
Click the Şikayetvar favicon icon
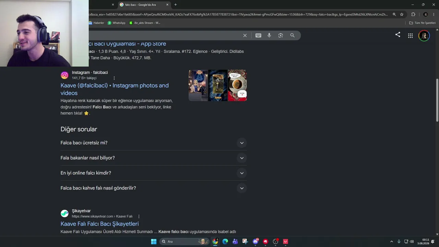(64, 213)
